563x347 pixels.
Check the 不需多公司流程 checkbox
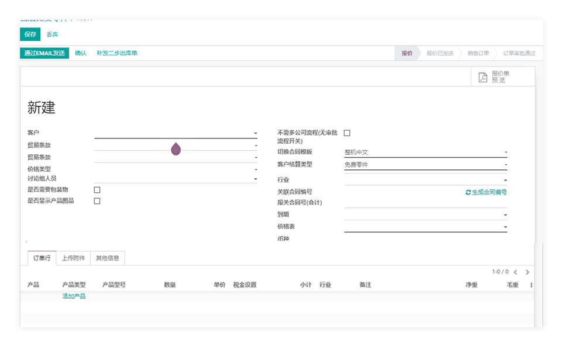click(x=347, y=133)
